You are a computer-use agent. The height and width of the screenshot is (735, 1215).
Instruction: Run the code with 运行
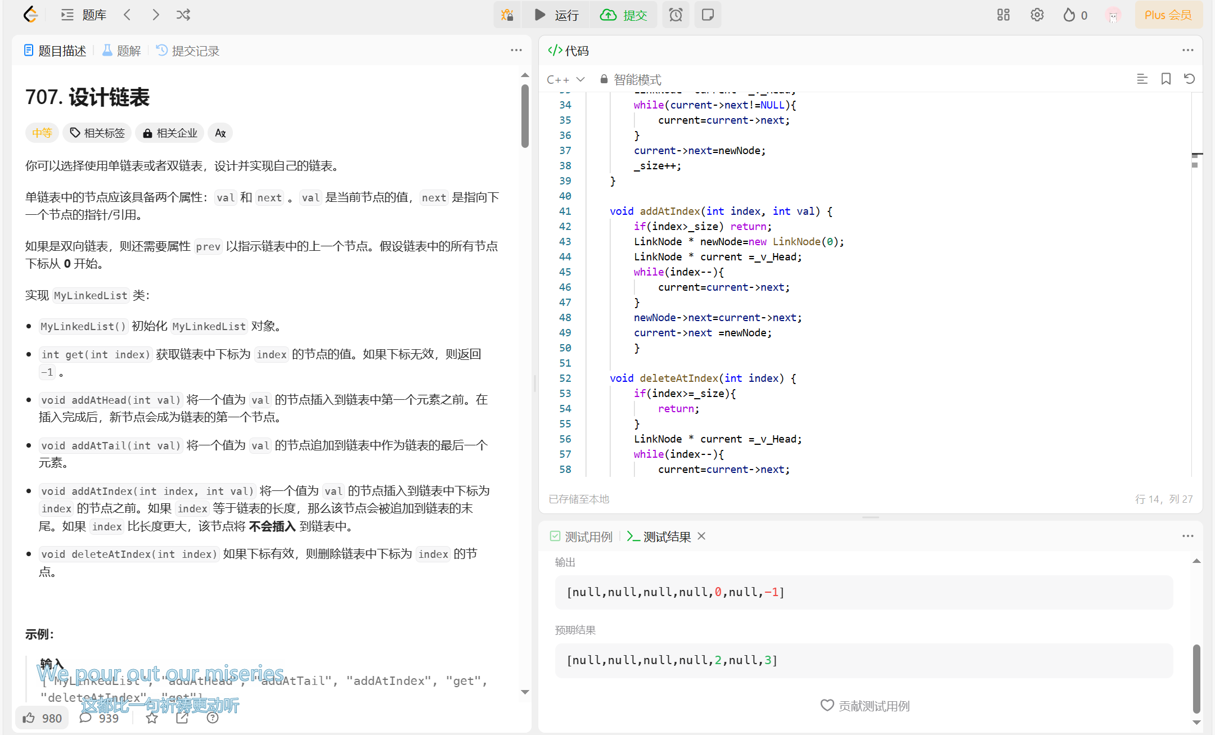click(x=556, y=15)
